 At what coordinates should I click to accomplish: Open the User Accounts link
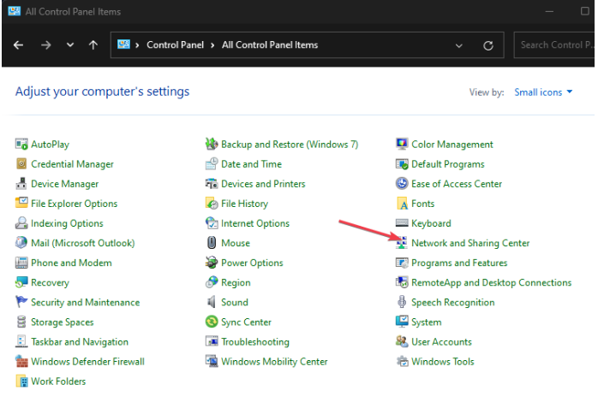pyautogui.click(x=441, y=342)
